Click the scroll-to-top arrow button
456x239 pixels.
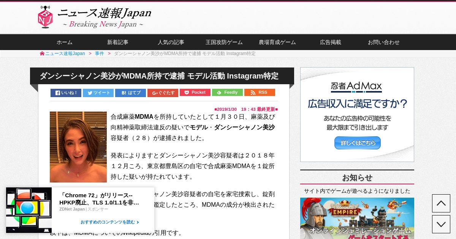[x=441, y=203]
